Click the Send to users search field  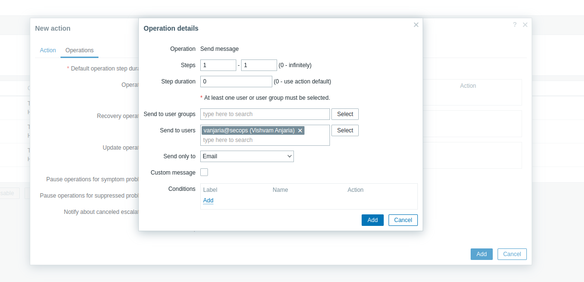[x=265, y=140]
